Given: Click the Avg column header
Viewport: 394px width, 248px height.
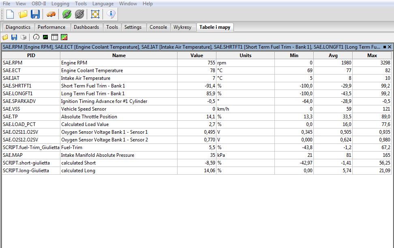Looking at the screenshot, I should click(x=333, y=55).
